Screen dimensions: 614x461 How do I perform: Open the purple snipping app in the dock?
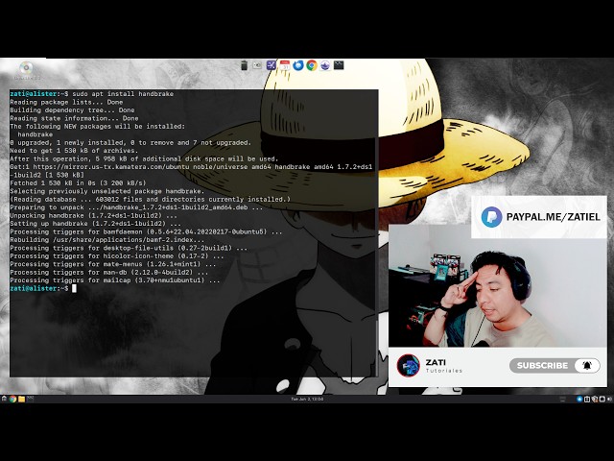point(271,65)
